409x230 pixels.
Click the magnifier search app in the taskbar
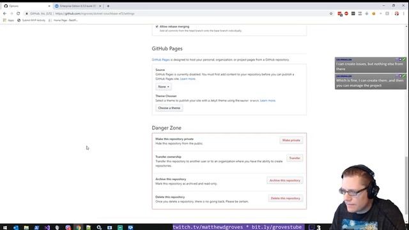[x=99, y=227]
